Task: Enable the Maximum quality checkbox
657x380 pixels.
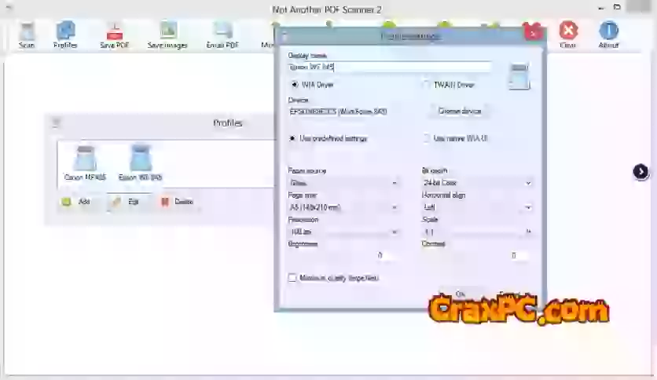Action: click(x=292, y=278)
